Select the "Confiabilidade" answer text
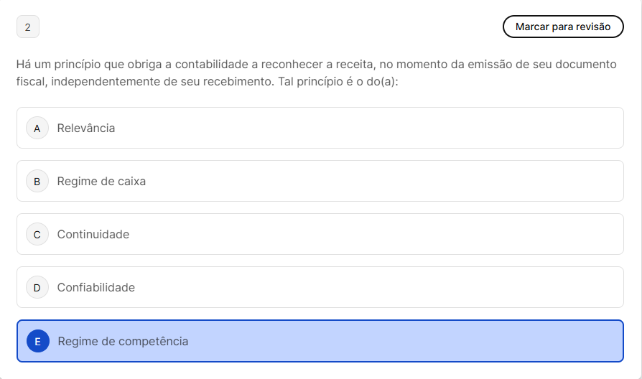The height and width of the screenshot is (379, 642). [96, 287]
